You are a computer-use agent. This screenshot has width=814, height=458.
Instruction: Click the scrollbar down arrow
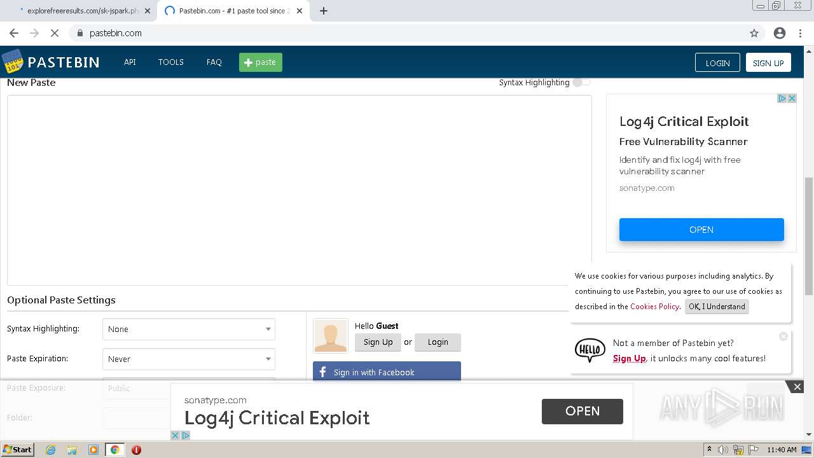pyautogui.click(x=809, y=434)
